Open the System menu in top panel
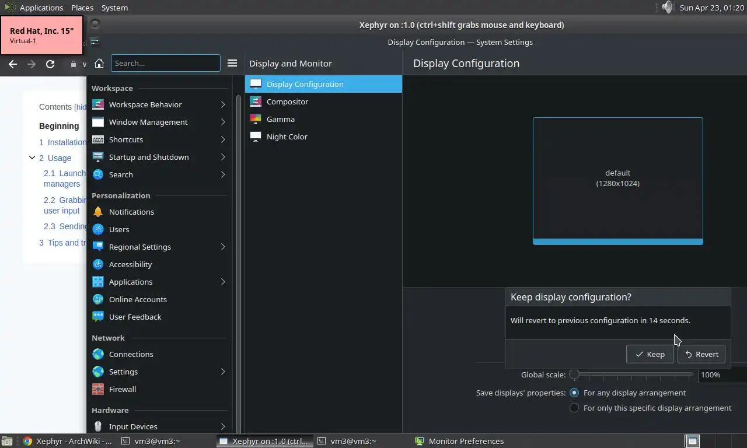 pos(114,8)
